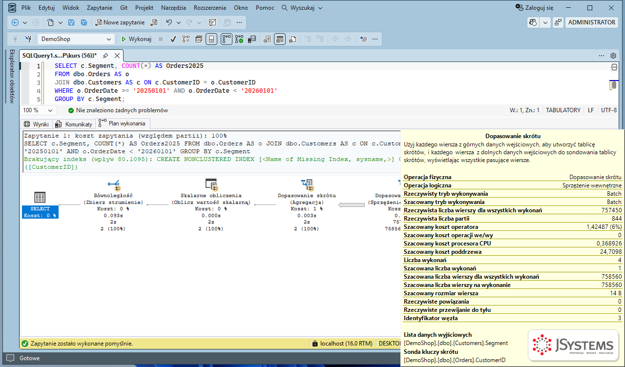Click the results to file icon
The height and width of the screenshot is (367, 625).
coord(292,39)
